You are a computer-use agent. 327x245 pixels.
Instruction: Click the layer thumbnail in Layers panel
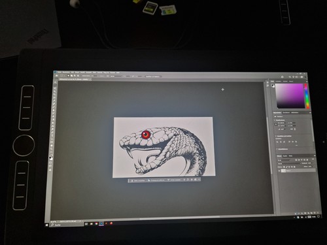click(x=283, y=171)
